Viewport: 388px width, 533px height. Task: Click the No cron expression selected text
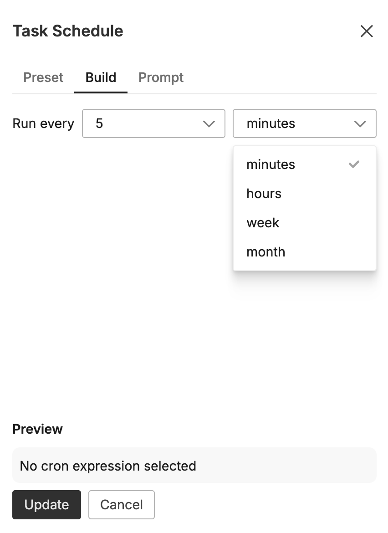pyautogui.click(x=107, y=466)
